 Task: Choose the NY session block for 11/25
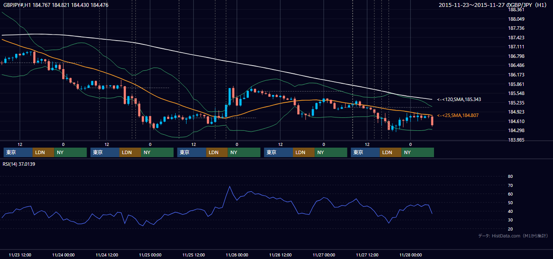[244, 152]
